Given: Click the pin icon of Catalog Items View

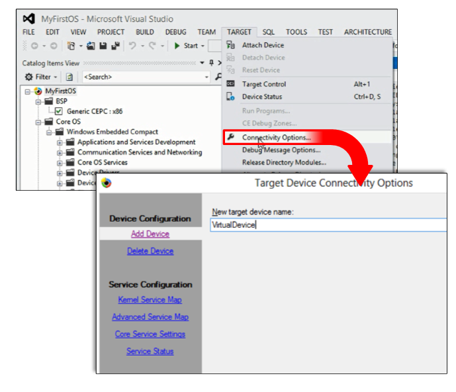Looking at the screenshot, I should tap(211, 62).
